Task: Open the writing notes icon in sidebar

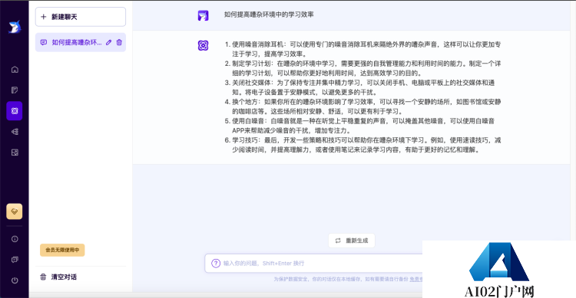Action: [x=15, y=90]
